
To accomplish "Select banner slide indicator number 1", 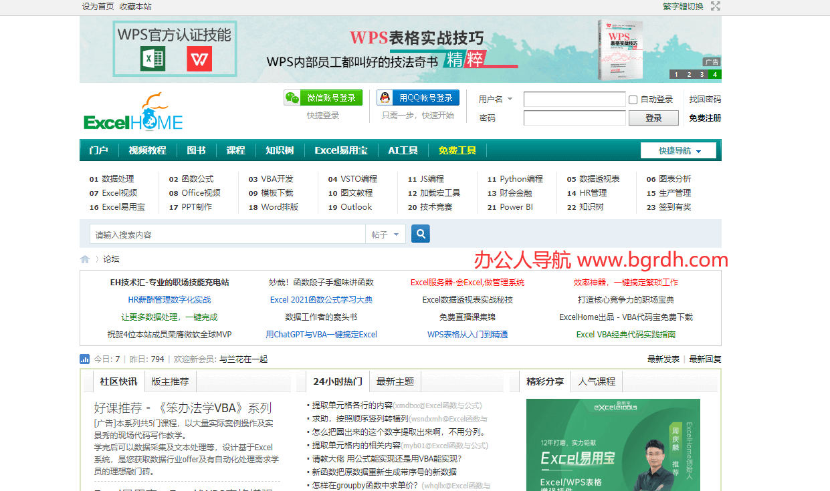I will pos(676,74).
